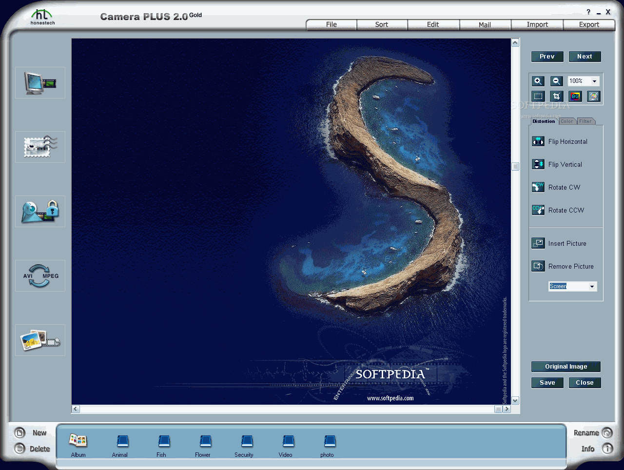Click the BG background color icon
Screen dimensions: 624x470
[575, 97]
